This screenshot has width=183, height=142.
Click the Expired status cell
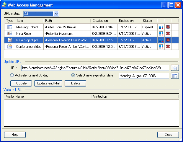click(149, 27)
